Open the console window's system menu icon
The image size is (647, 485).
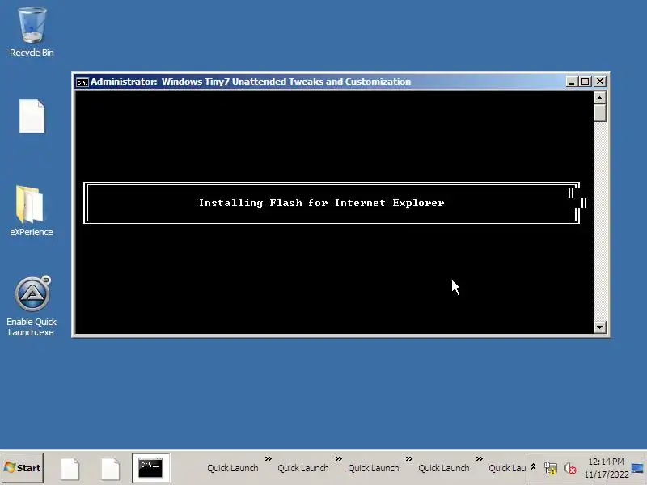82,82
